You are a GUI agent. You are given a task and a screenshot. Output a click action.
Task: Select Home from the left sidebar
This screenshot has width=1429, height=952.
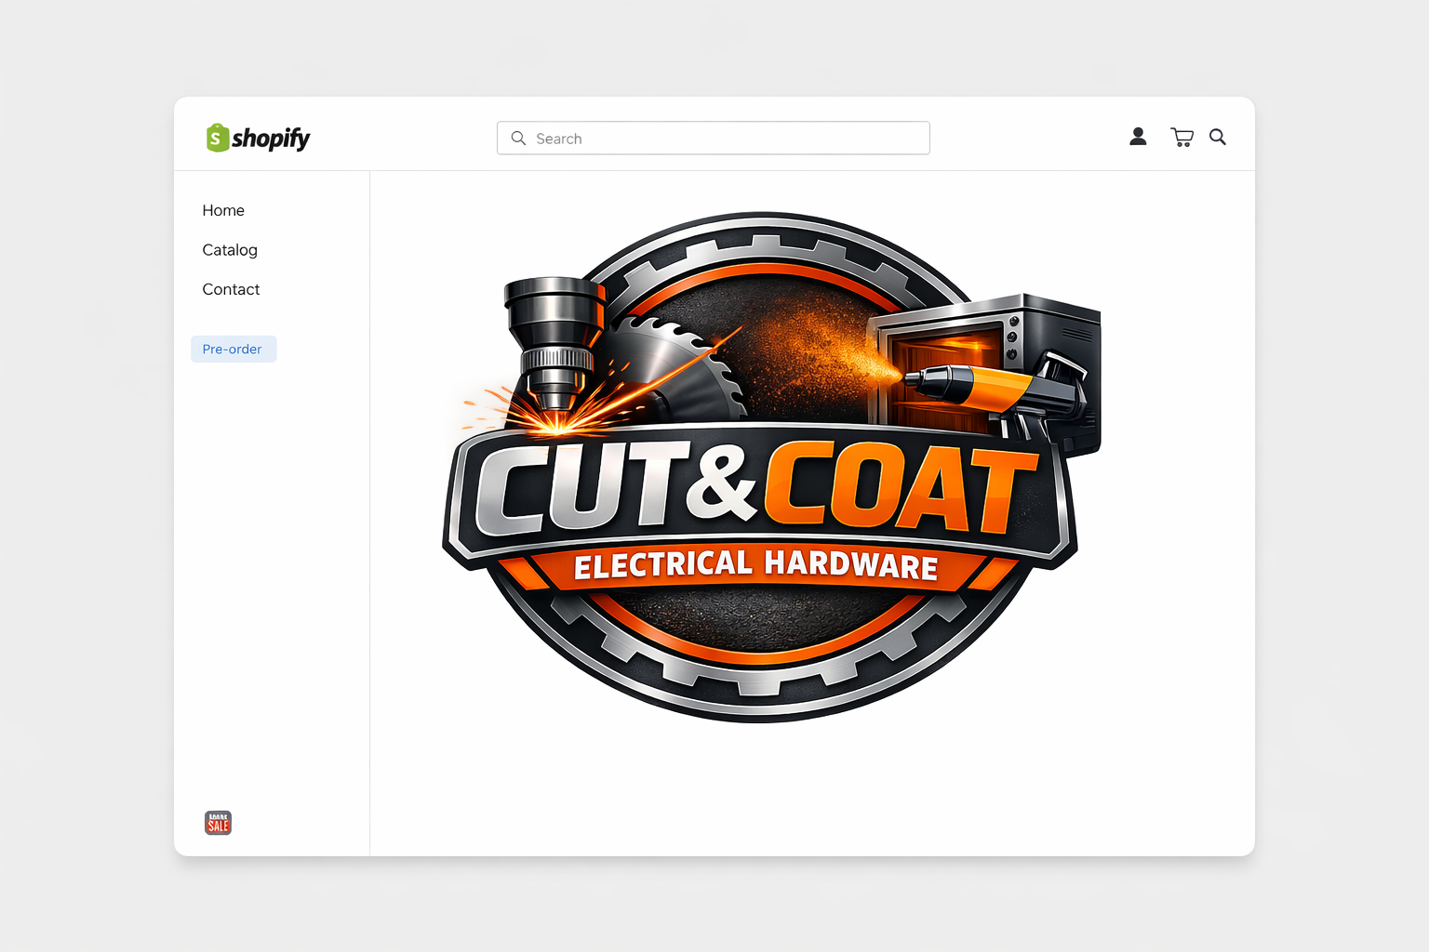[223, 210]
